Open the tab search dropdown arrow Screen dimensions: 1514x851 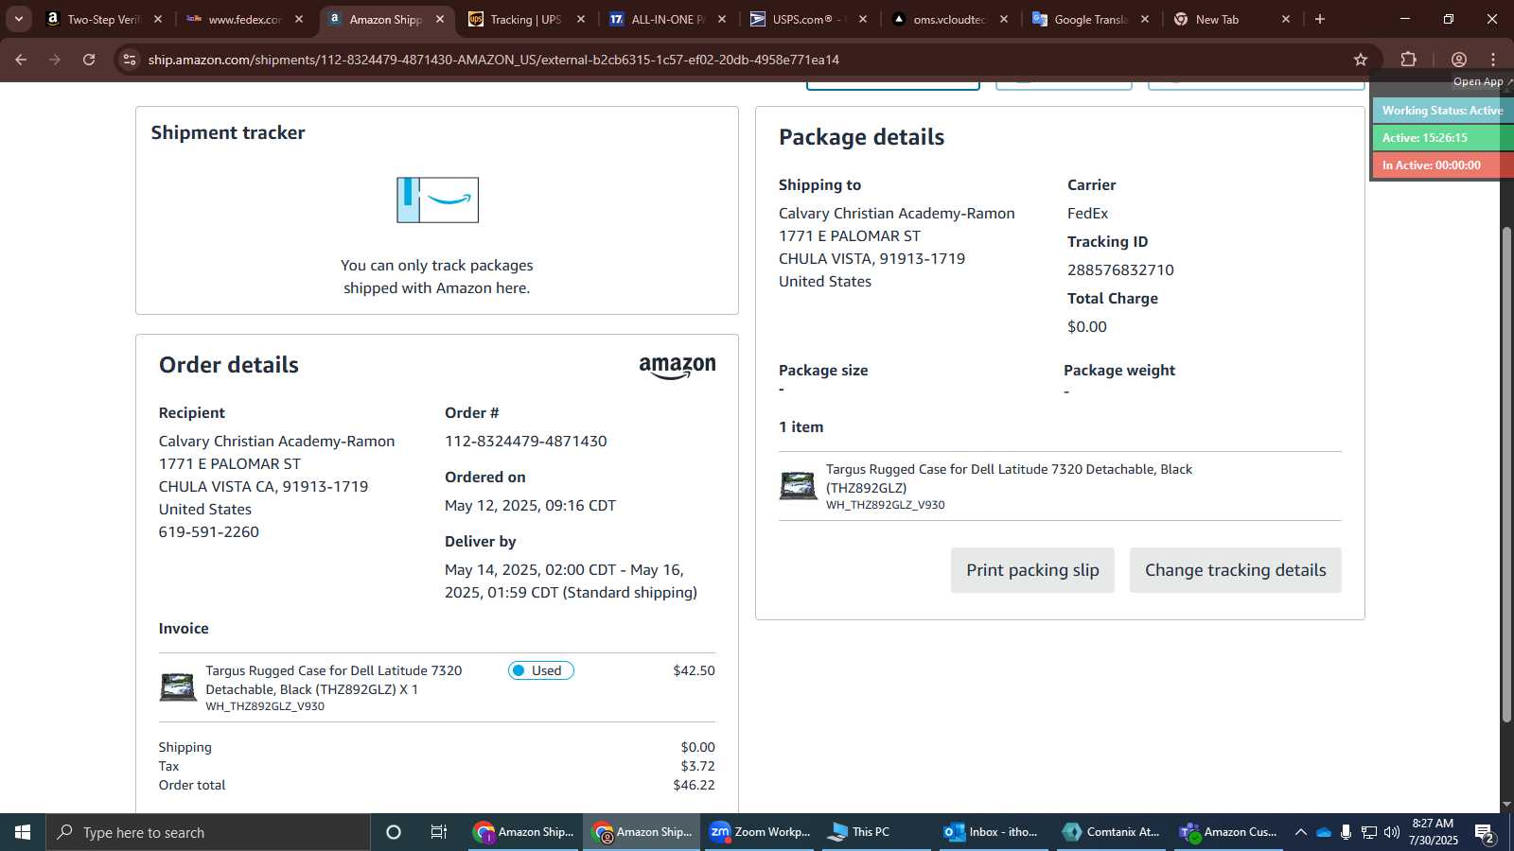[18, 19]
